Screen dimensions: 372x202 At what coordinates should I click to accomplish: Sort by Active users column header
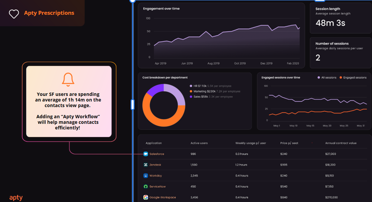coord(199,143)
